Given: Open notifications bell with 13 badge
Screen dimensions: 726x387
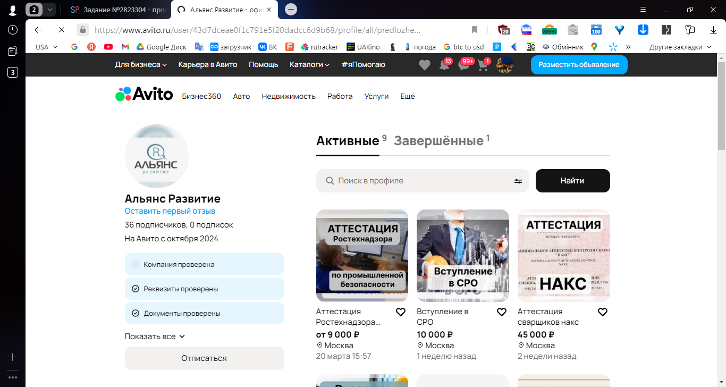Looking at the screenshot, I should tap(444, 65).
